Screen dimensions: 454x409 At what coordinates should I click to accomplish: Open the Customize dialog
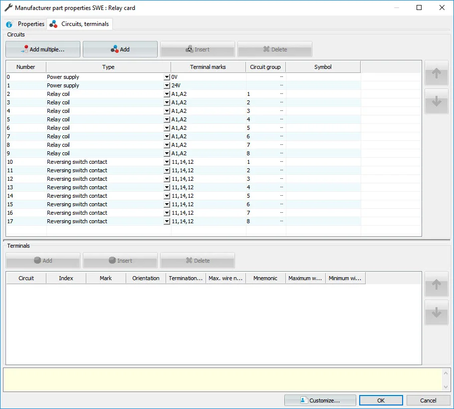[320, 401]
